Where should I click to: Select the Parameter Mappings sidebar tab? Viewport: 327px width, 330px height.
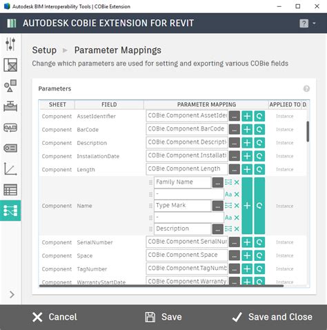click(10, 211)
